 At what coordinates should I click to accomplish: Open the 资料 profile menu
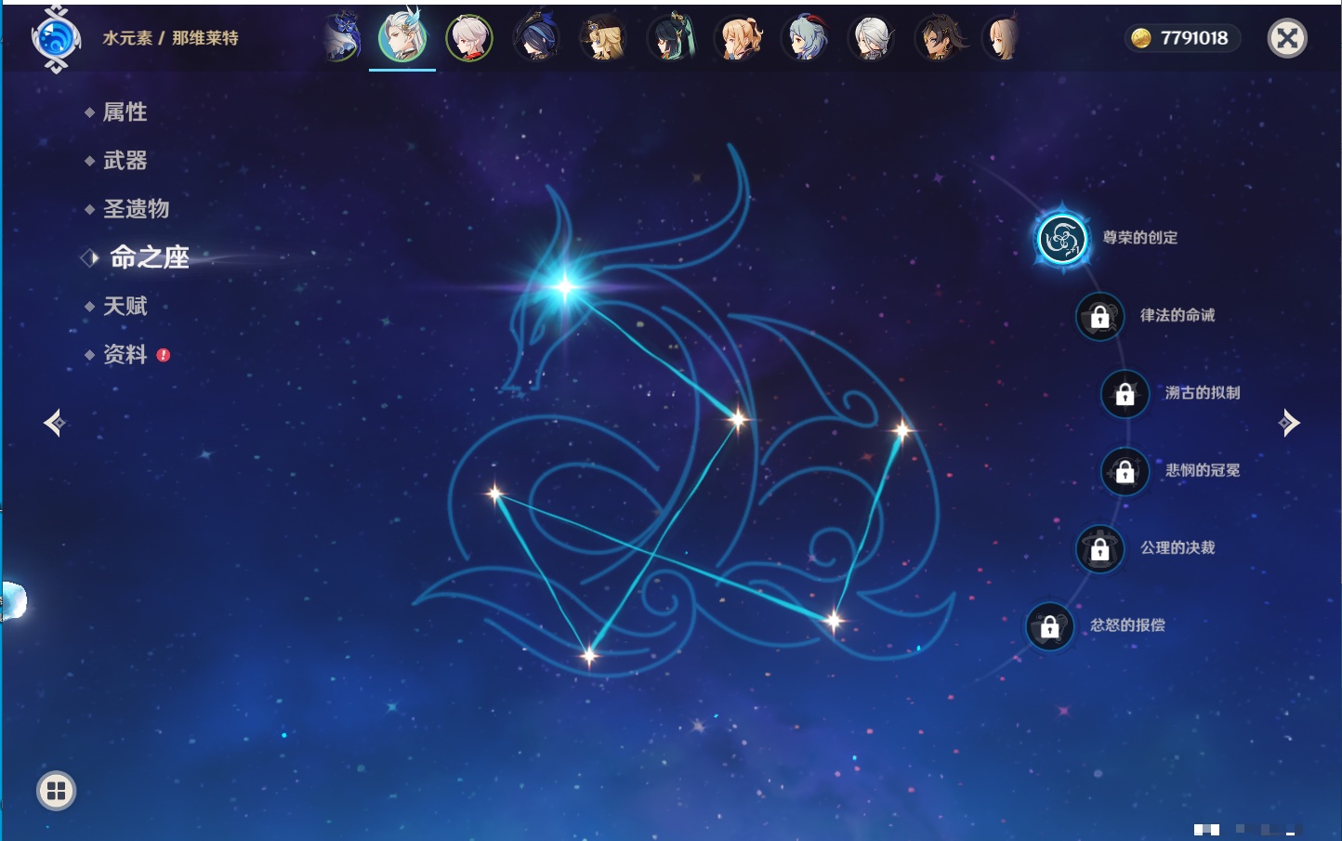125,354
